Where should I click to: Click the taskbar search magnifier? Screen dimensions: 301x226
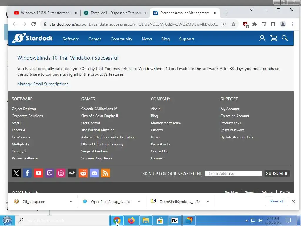pyautogui.click(x=21, y=220)
